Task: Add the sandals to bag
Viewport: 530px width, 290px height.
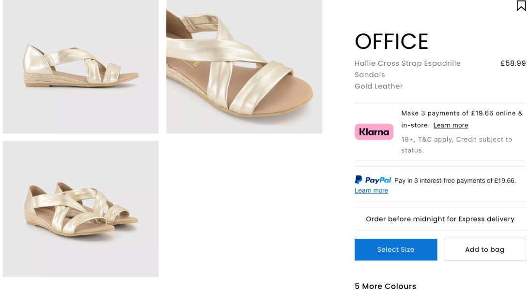Action: 484,249
